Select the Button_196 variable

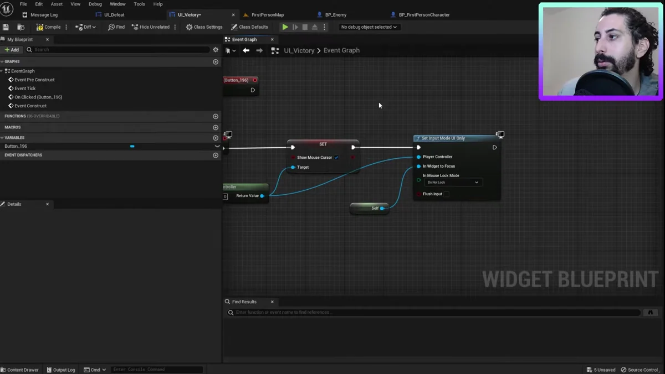(16, 146)
